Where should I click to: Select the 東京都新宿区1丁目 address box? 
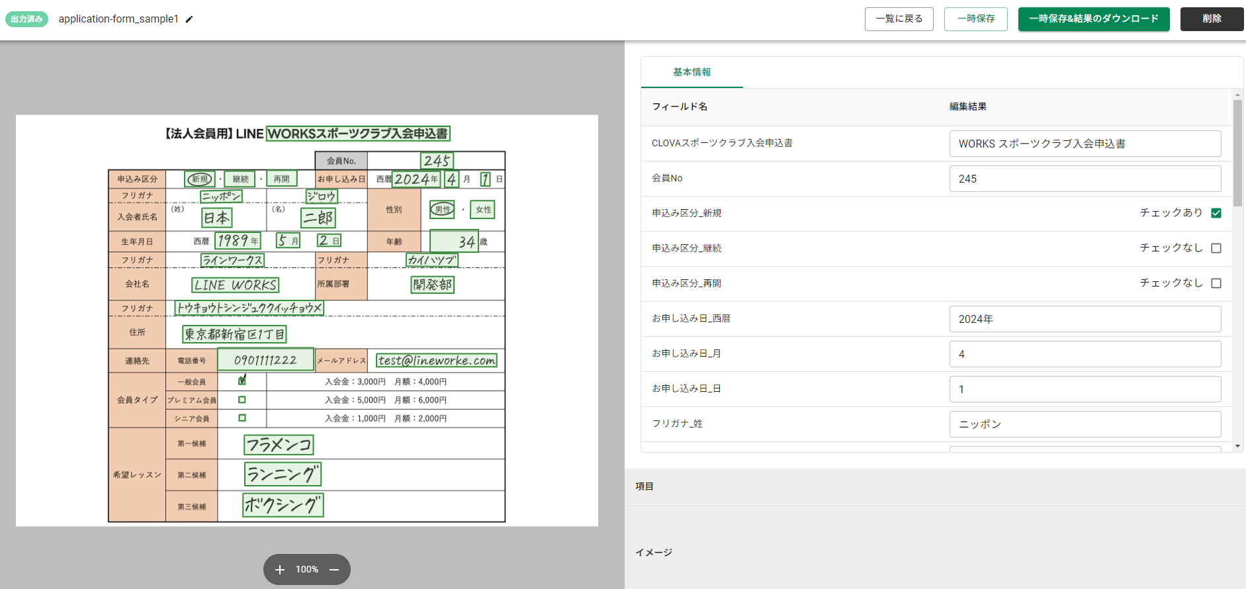(234, 334)
